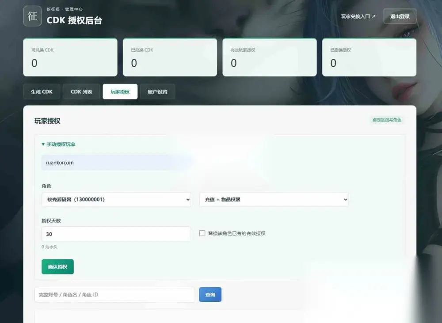The height and width of the screenshot is (323, 442).
Task: Click the blue 查询 button
Action: (x=210, y=295)
